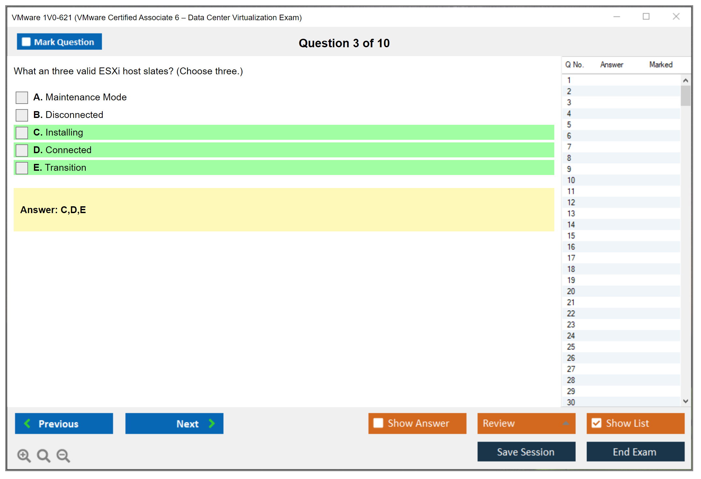Check option A Maintenance Mode
Screen dimensions: 701x479
click(22, 97)
